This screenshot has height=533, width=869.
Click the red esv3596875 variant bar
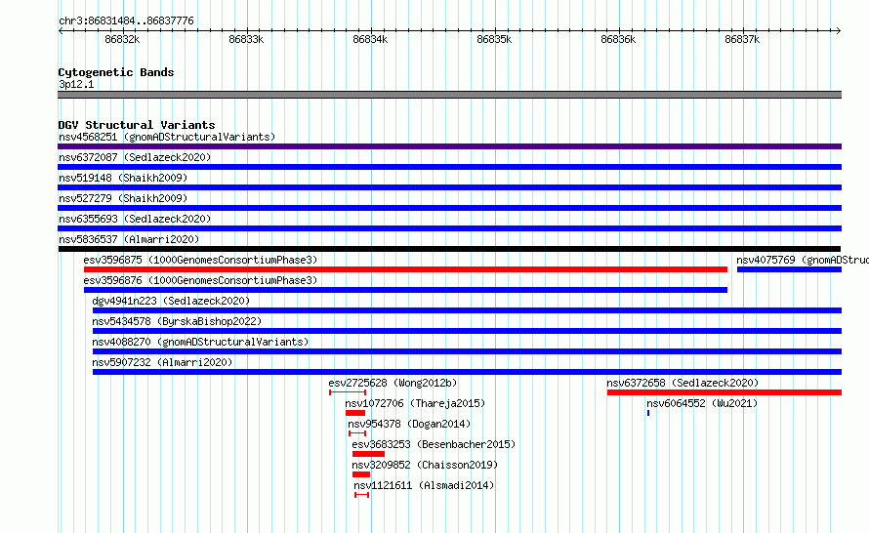[x=405, y=269]
